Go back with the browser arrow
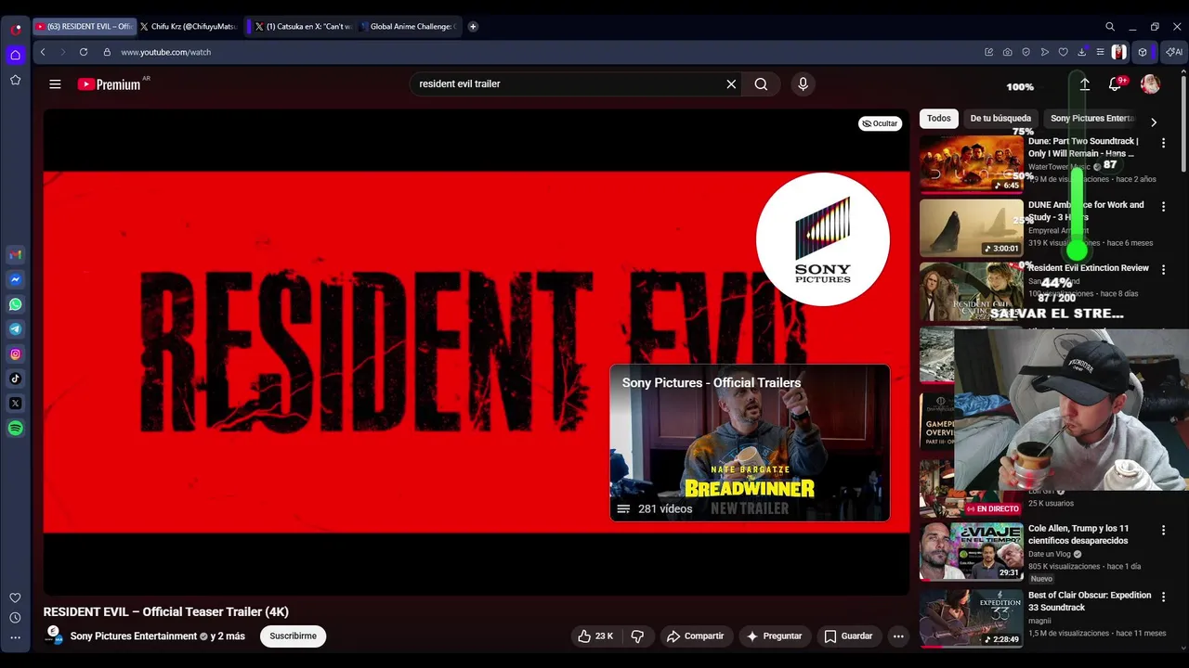 [x=43, y=52]
